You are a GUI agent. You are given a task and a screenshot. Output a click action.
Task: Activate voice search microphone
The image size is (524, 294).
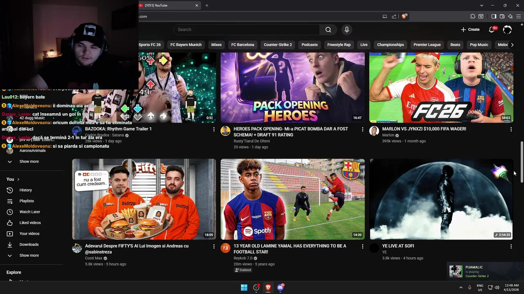click(x=347, y=29)
